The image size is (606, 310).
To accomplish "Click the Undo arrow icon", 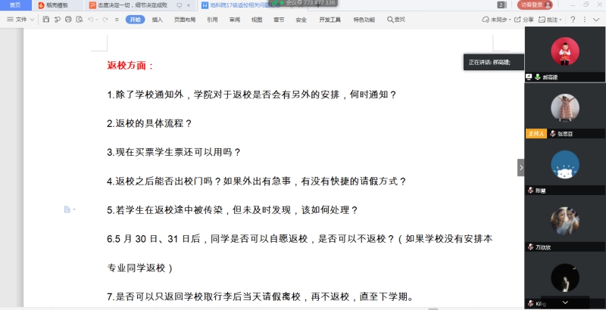I will (x=91, y=20).
